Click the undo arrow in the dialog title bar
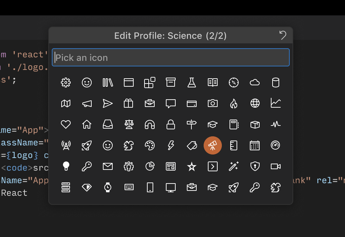345x237 pixels. point(283,35)
